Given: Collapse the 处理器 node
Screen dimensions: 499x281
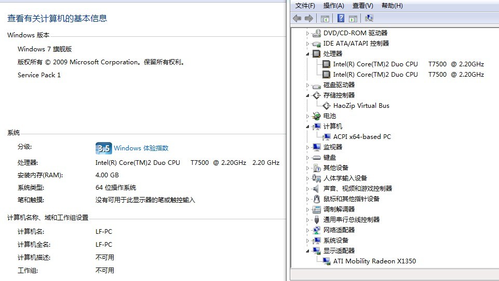Looking at the screenshot, I should pos(307,54).
